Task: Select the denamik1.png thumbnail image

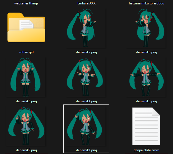Action: (86, 126)
